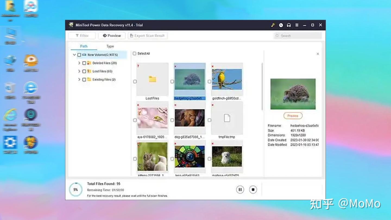Tick the checkbox beside tmpFile.tmp
This screenshot has width=391, height=220.
(x=209, y=120)
